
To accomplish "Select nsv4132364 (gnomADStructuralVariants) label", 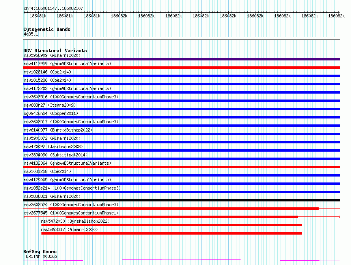I will point(67,163).
